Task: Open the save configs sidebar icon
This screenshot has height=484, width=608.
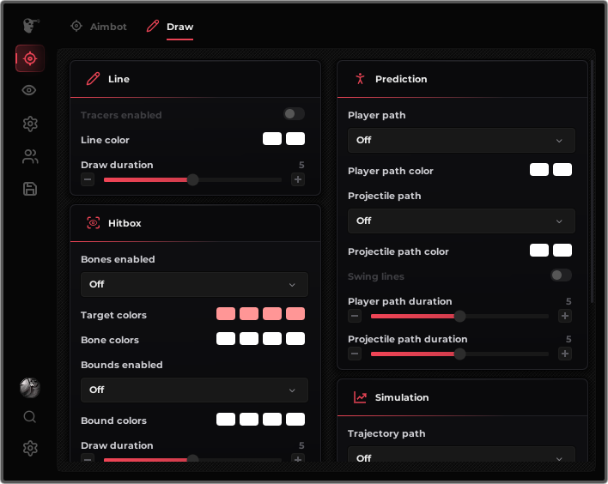Action: click(30, 189)
